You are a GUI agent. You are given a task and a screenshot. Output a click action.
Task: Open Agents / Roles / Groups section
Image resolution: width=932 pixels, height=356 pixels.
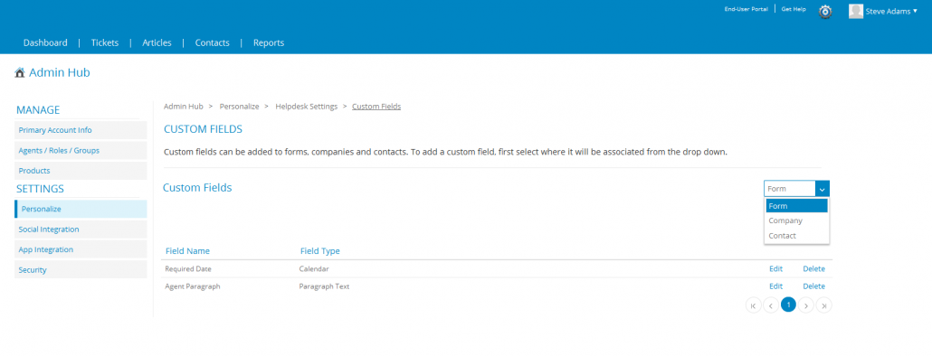[81, 150]
